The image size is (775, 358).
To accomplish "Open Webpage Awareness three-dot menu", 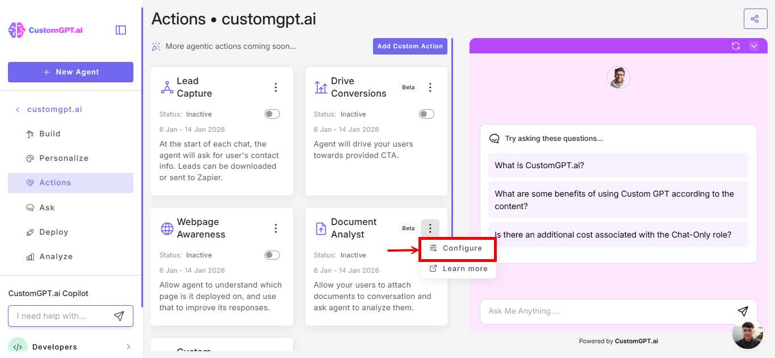I will [276, 228].
